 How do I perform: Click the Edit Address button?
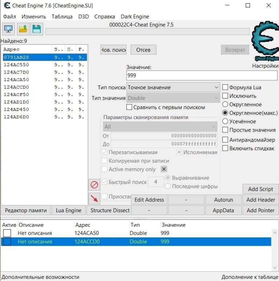149,200
